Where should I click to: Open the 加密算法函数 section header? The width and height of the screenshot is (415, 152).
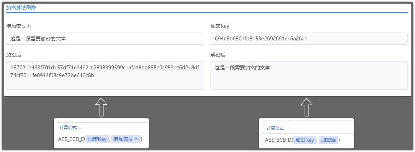[x=21, y=8]
